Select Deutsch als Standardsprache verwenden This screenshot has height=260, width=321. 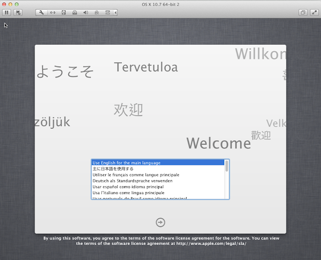click(x=157, y=181)
